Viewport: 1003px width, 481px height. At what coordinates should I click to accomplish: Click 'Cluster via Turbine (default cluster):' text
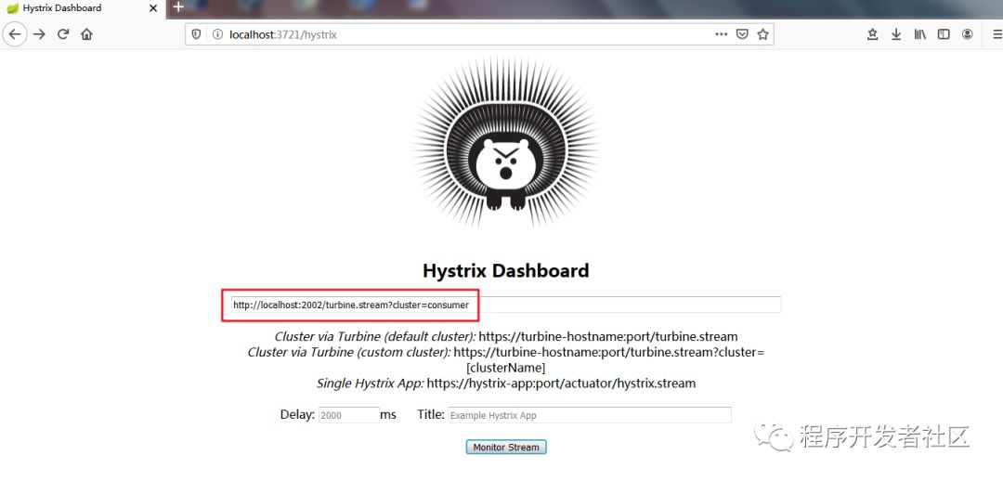[375, 336]
